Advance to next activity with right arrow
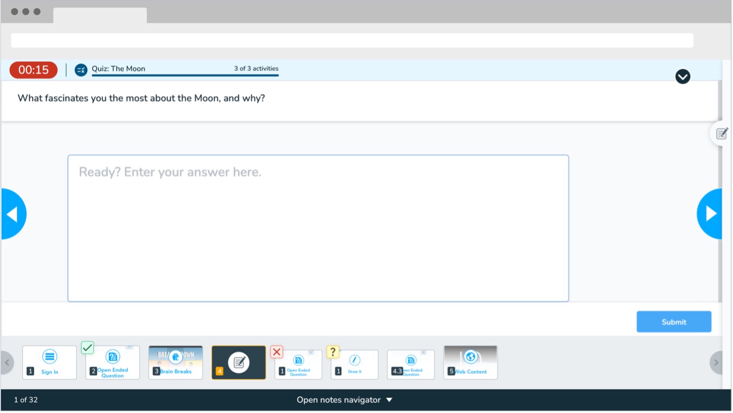733x413 pixels. [710, 214]
